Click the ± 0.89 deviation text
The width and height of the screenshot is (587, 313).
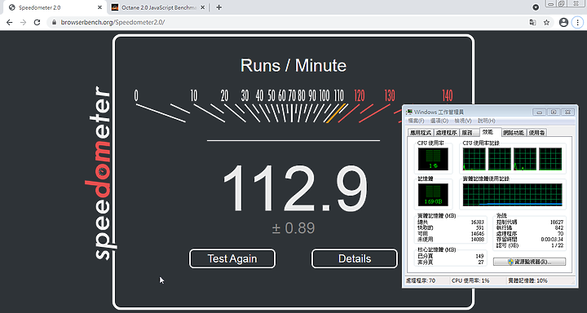[293, 228]
